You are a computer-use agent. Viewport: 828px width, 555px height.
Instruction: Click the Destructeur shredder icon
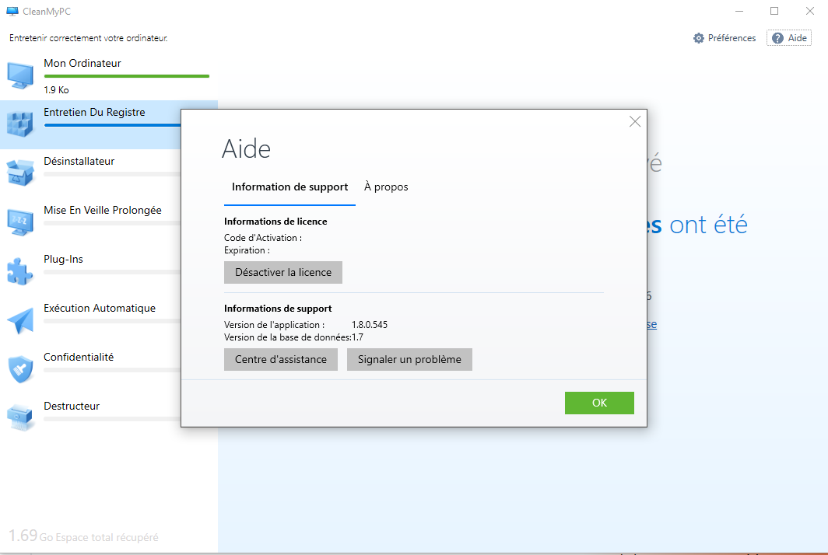click(x=20, y=418)
